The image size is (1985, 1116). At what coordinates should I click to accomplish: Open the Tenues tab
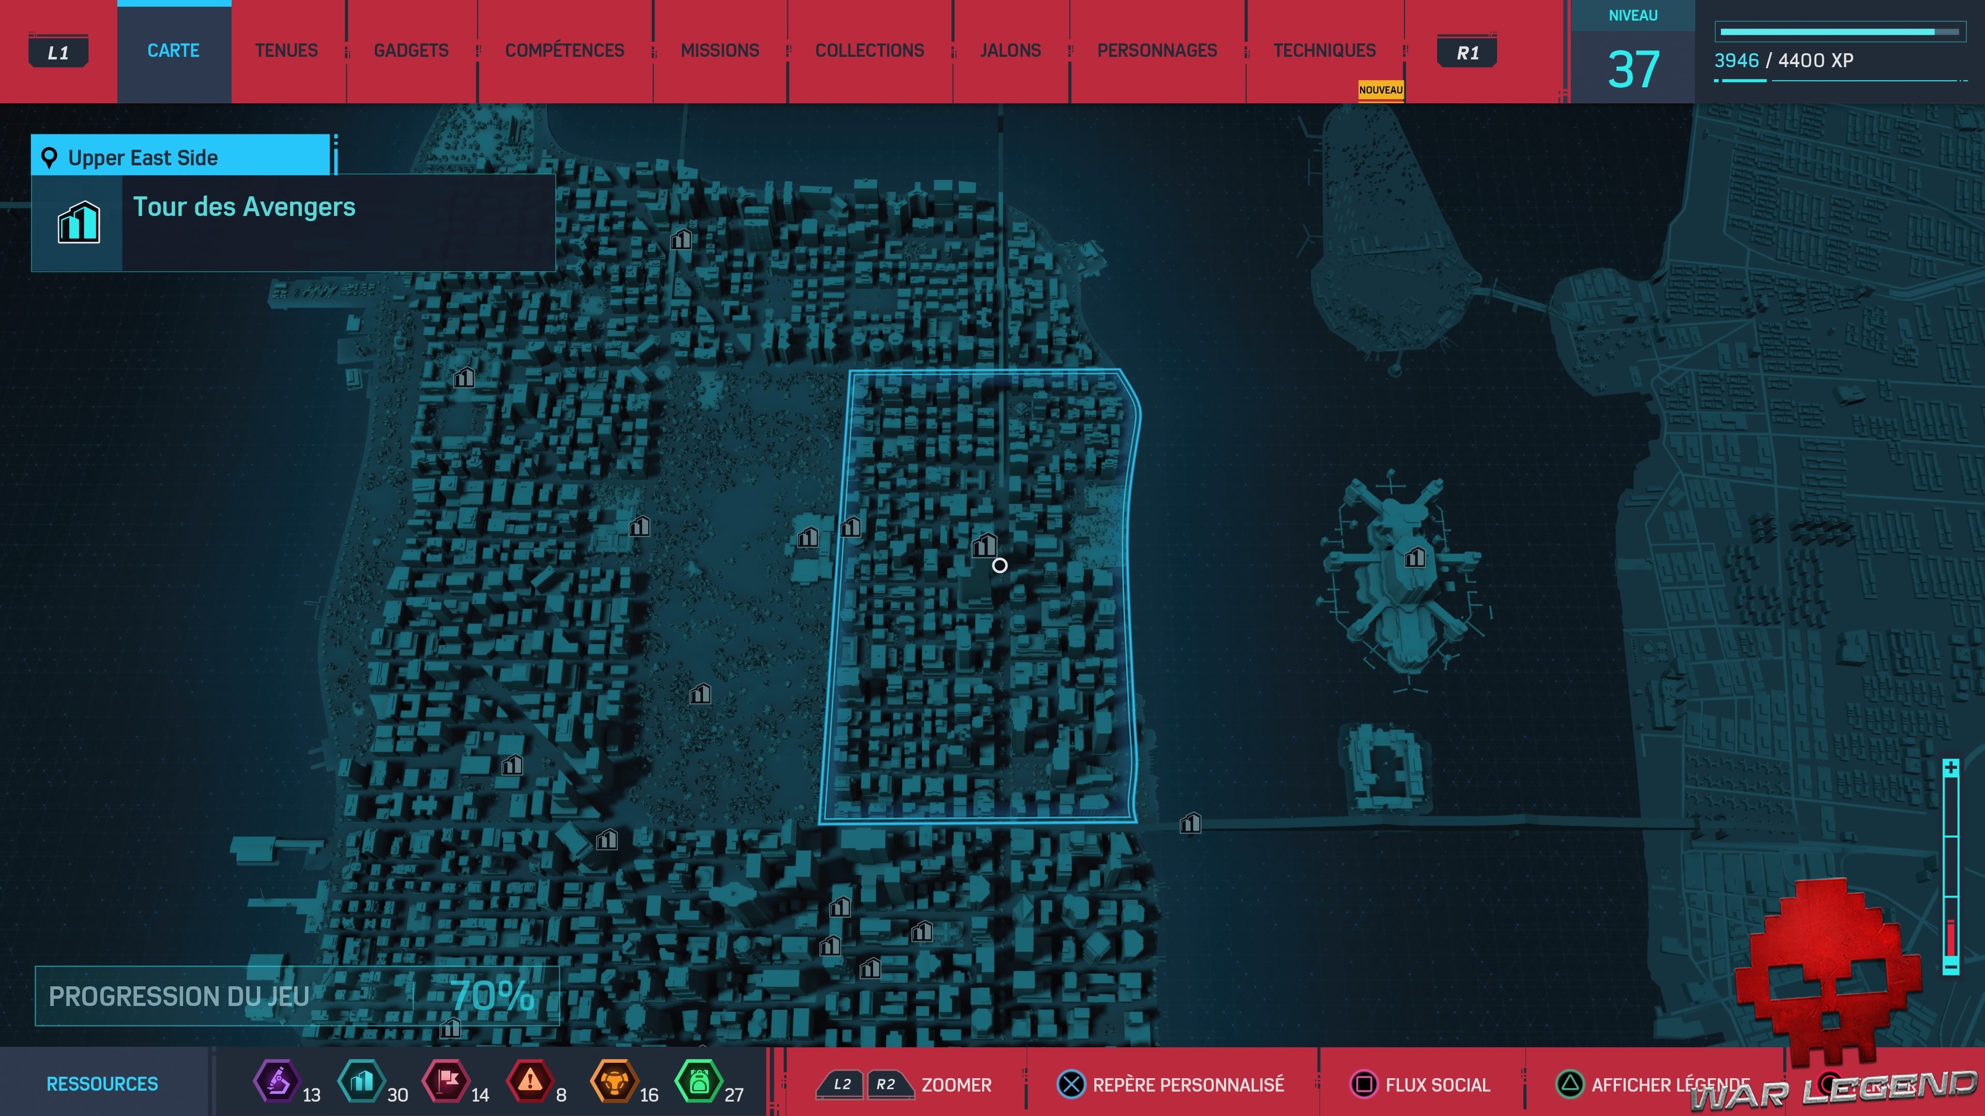click(x=286, y=51)
